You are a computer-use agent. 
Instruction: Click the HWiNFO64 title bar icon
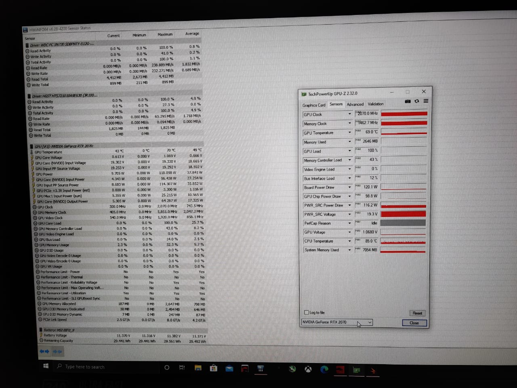[25, 30]
